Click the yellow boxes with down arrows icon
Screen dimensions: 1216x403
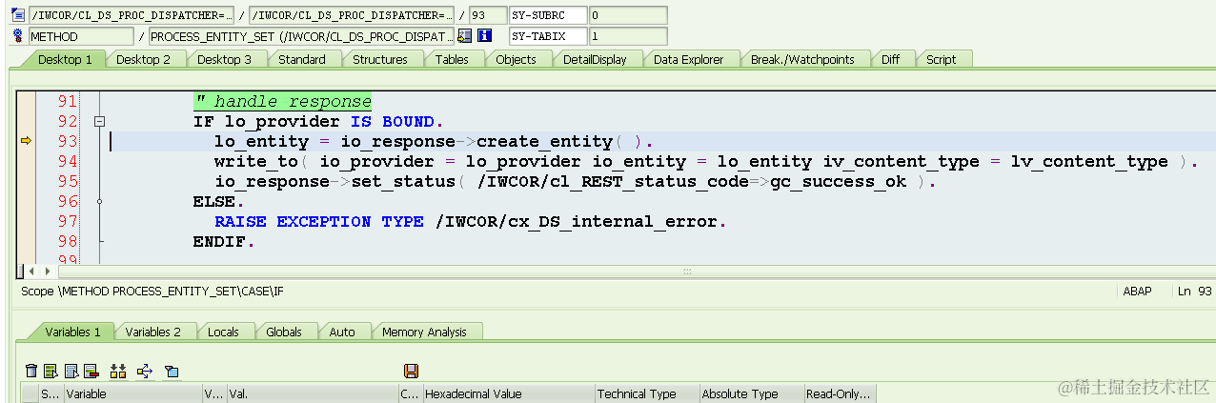(x=118, y=372)
